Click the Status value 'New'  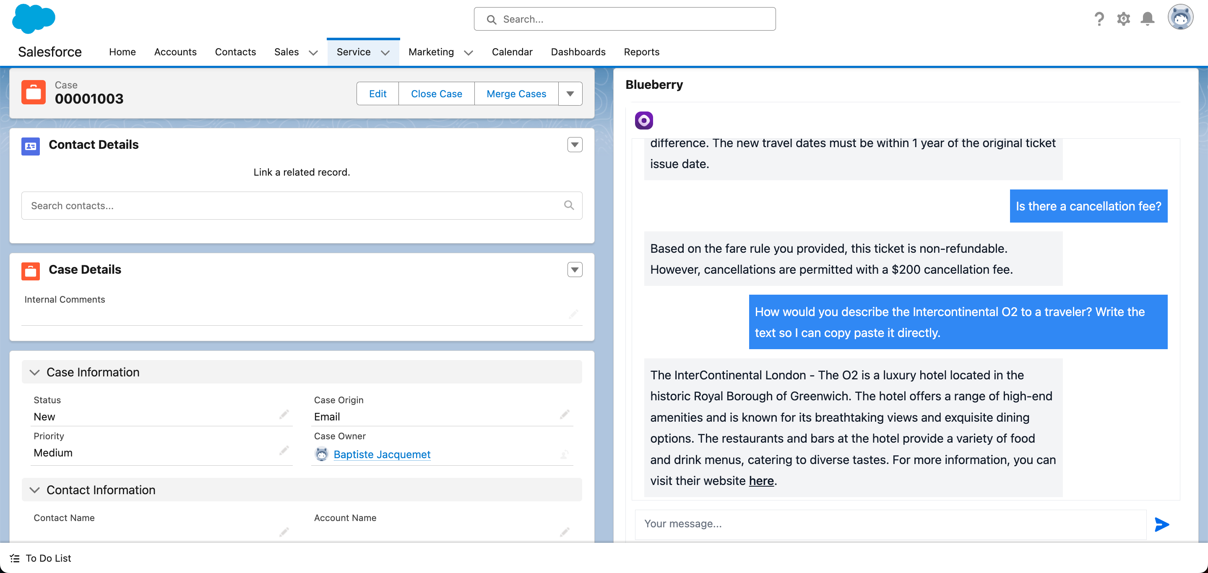click(x=44, y=417)
